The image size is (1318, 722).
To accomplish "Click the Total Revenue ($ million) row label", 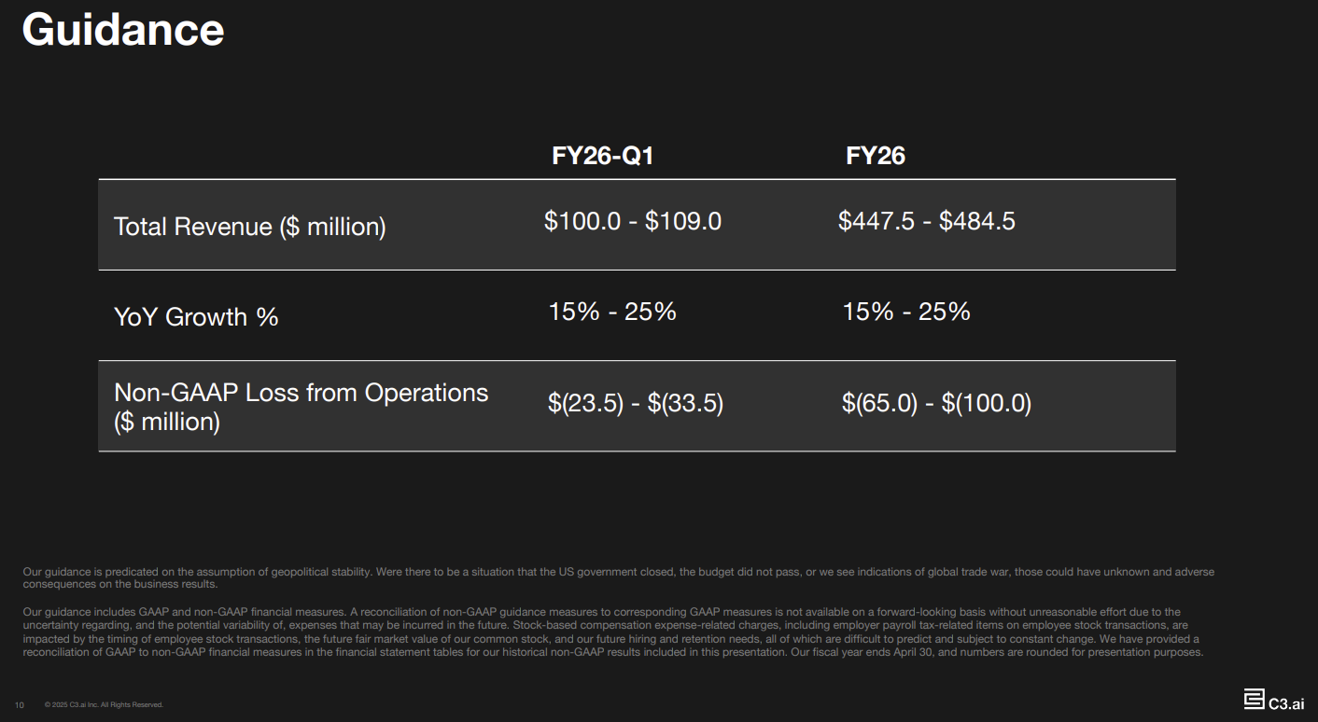I will point(249,227).
